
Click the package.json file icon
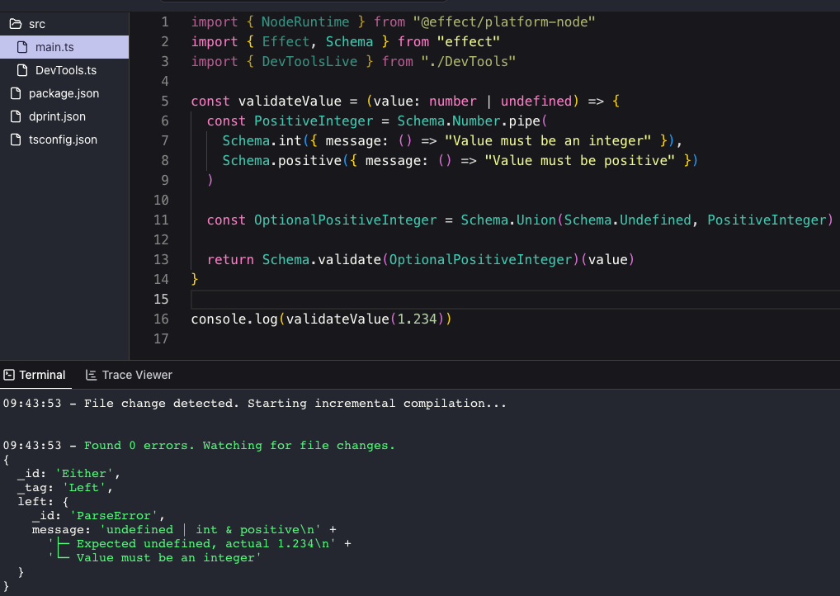[16, 93]
